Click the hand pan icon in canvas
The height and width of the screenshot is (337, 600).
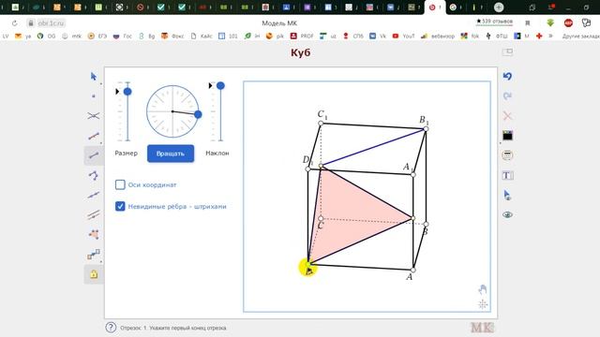click(483, 289)
